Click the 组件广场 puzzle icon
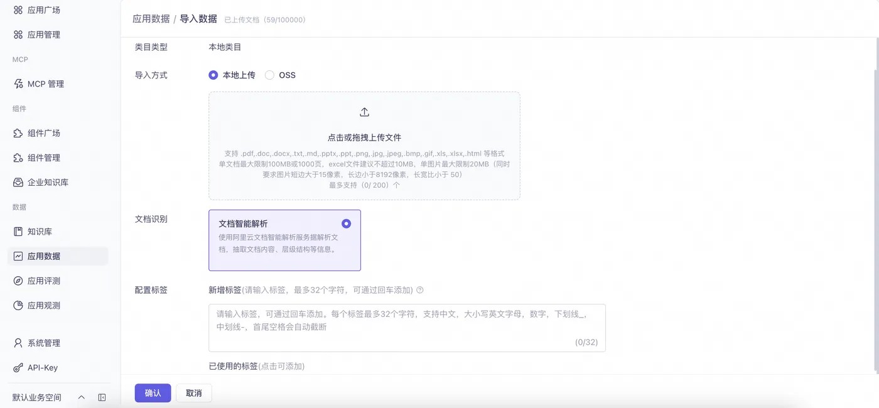This screenshot has width=879, height=408. [18, 133]
